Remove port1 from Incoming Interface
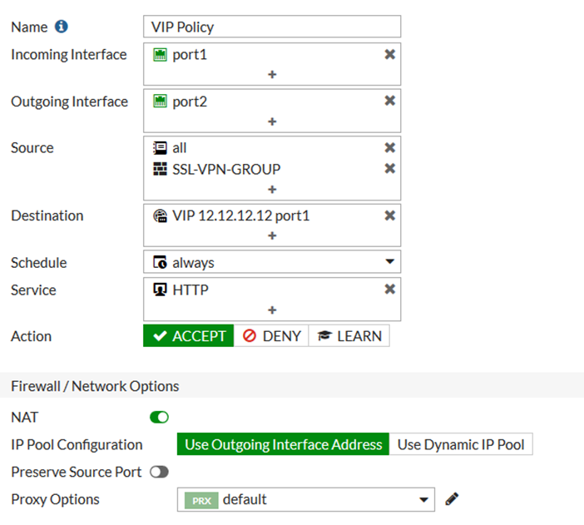The width and height of the screenshot is (584, 525). pyautogui.click(x=389, y=54)
